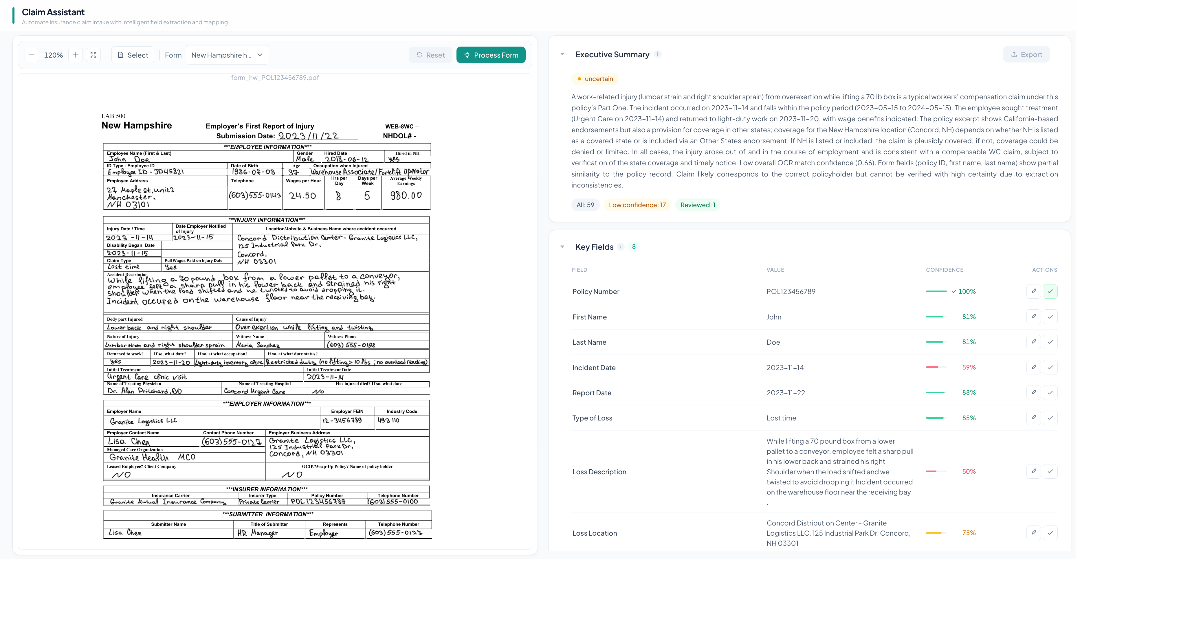The height and width of the screenshot is (621, 1192).
Task: Click the Select document tool button
Action: pyautogui.click(x=132, y=55)
